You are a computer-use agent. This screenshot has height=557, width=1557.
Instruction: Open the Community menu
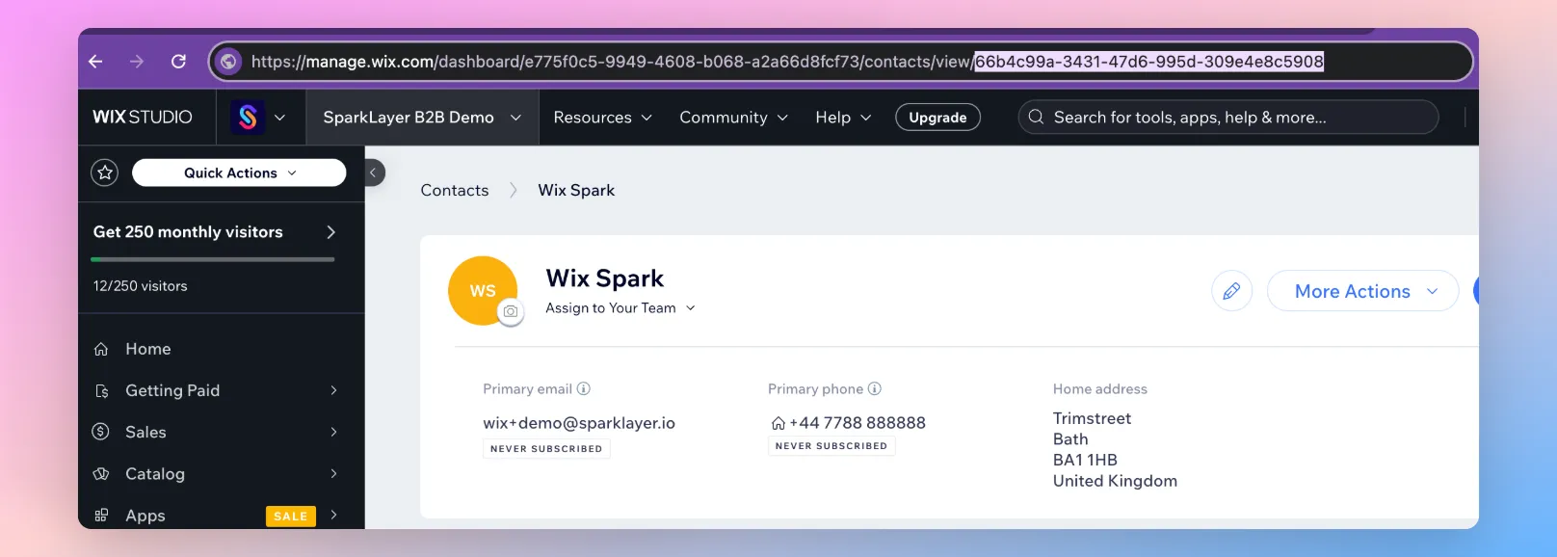733,118
